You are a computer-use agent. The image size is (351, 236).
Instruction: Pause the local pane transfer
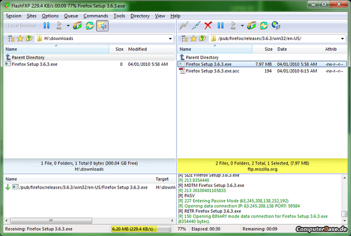tap(47, 25)
